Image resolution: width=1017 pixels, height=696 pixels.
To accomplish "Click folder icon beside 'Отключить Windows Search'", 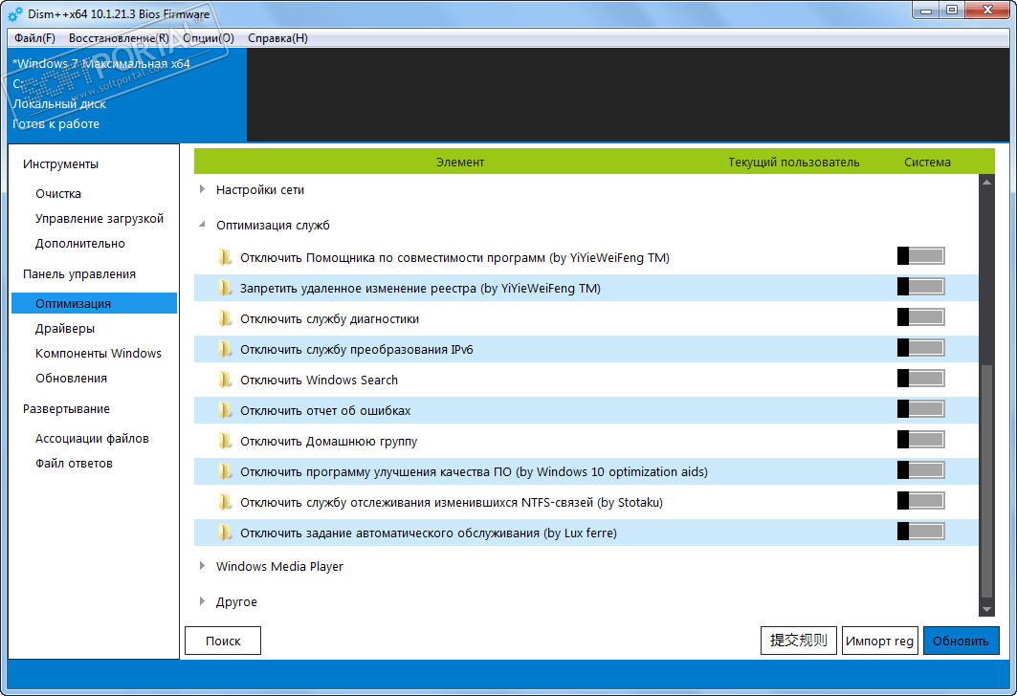I will point(225,380).
